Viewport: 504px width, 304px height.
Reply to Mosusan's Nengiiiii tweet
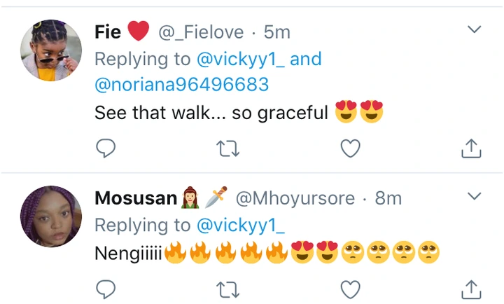[x=105, y=288]
